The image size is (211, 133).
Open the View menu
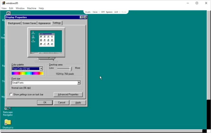click(4, 8)
